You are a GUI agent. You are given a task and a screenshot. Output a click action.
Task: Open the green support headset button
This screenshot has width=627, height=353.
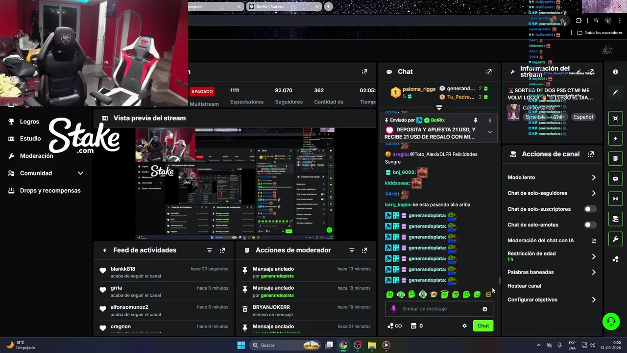(x=611, y=322)
